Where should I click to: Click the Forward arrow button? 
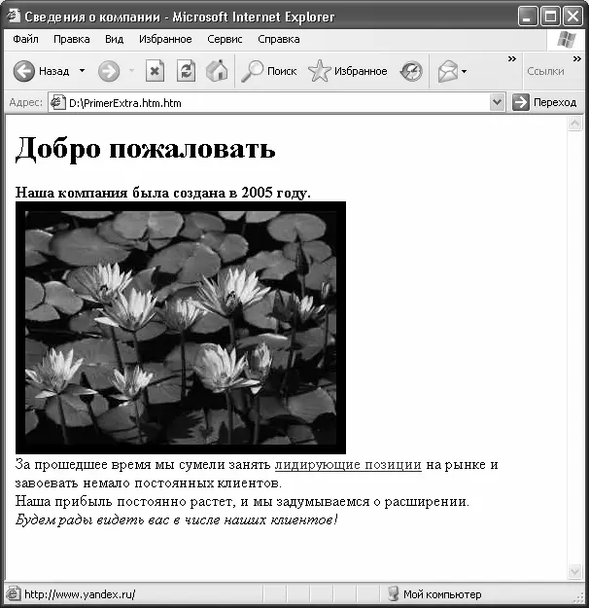coord(108,71)
